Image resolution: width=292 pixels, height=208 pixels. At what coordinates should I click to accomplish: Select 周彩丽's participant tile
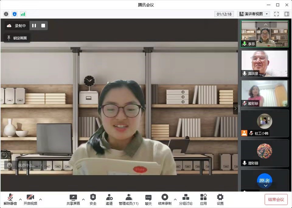point(265,153)
